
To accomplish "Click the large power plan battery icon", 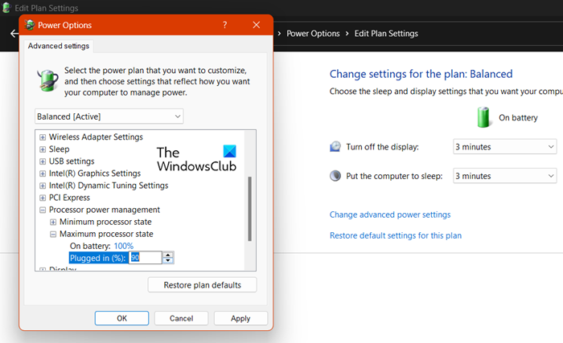I will coord(46,81).
